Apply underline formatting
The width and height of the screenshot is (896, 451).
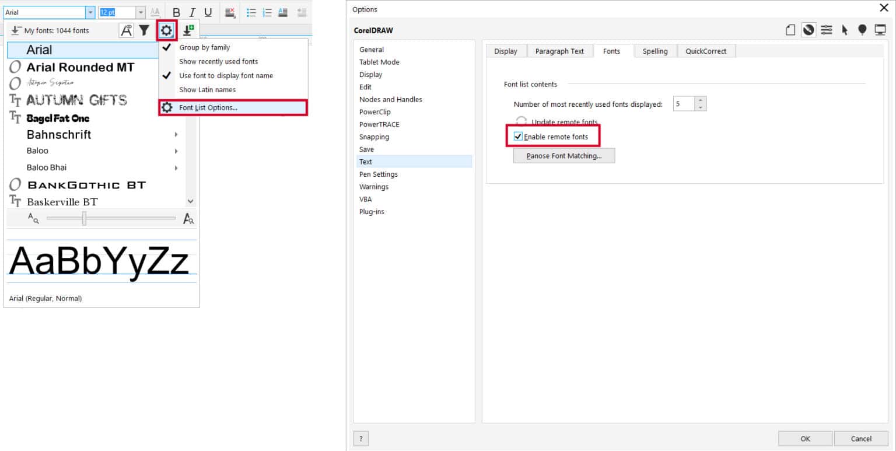coord(209,12)
